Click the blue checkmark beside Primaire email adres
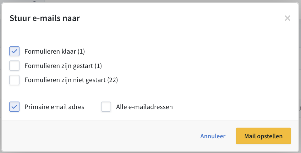Viewport: 301px width, 153px height. coord(14,107)
